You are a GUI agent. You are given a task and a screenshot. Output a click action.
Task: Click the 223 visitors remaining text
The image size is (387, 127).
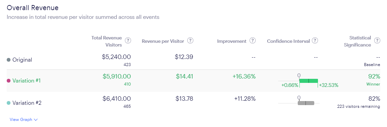click(x=359, y=106)
